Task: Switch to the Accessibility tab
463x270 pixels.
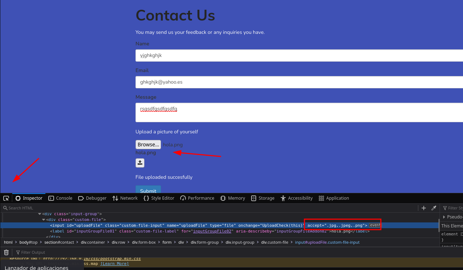Action: [297, 198]
